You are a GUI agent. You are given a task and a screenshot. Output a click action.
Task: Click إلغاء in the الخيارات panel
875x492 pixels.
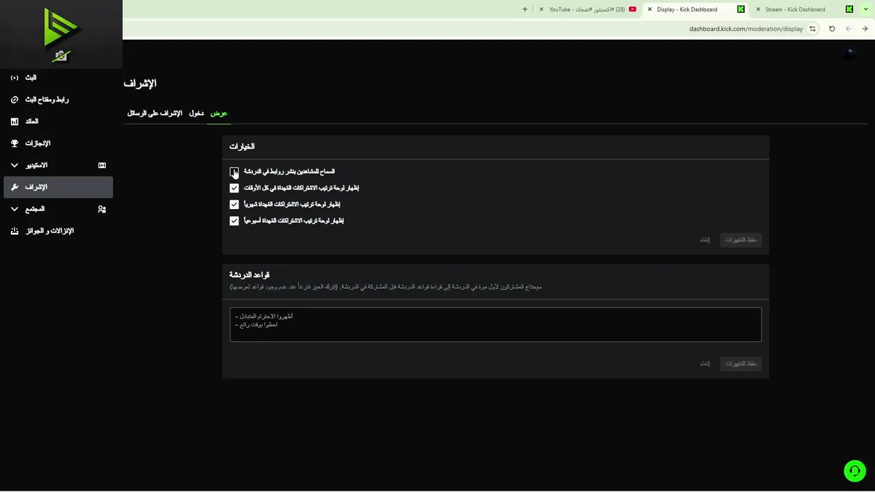point(705,240)
